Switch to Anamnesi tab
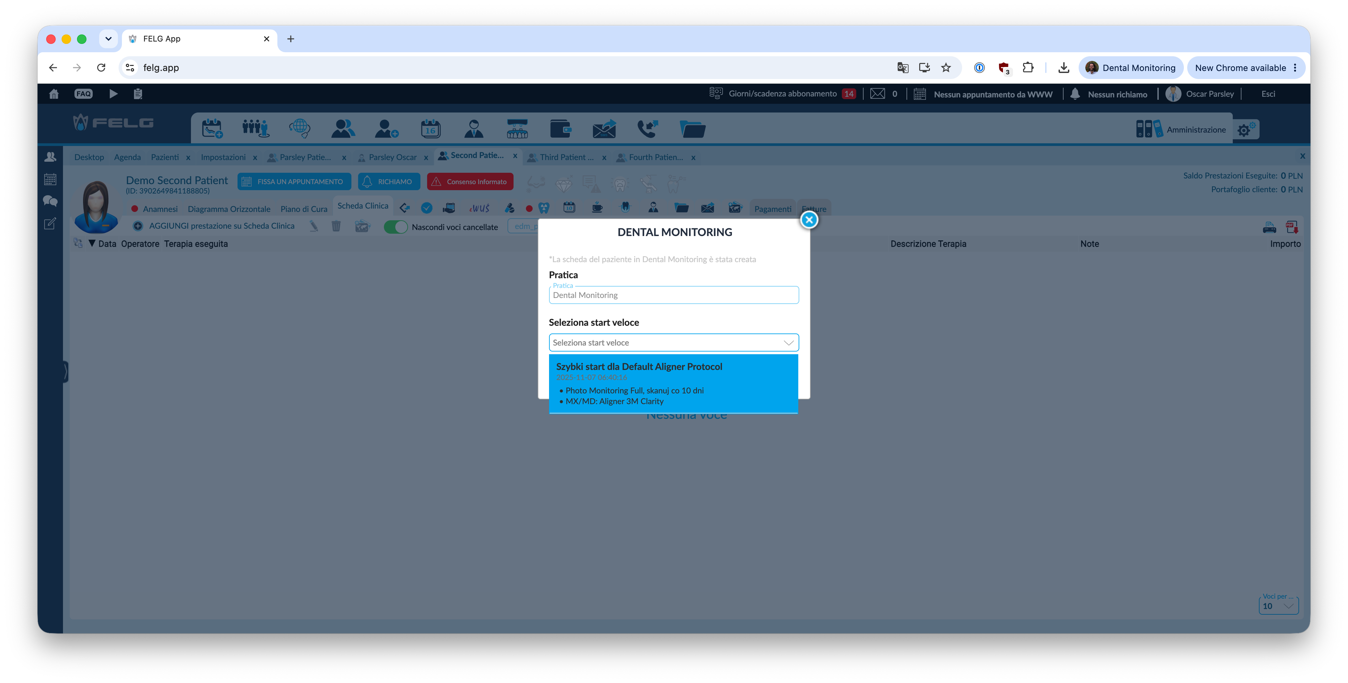The width and height of the screenshot is (1348, 683). 159,209
